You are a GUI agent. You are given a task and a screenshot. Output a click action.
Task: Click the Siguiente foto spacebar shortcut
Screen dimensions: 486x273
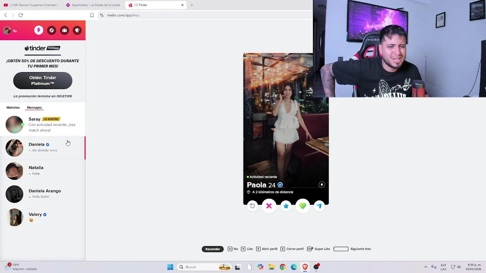click(x=352, y=249)
